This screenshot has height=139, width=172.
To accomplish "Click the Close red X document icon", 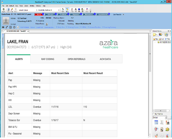I will click(87, 10).
